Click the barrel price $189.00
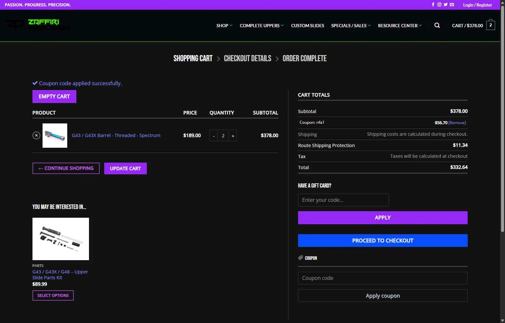 pyautogui.click(x=192, y=135)
